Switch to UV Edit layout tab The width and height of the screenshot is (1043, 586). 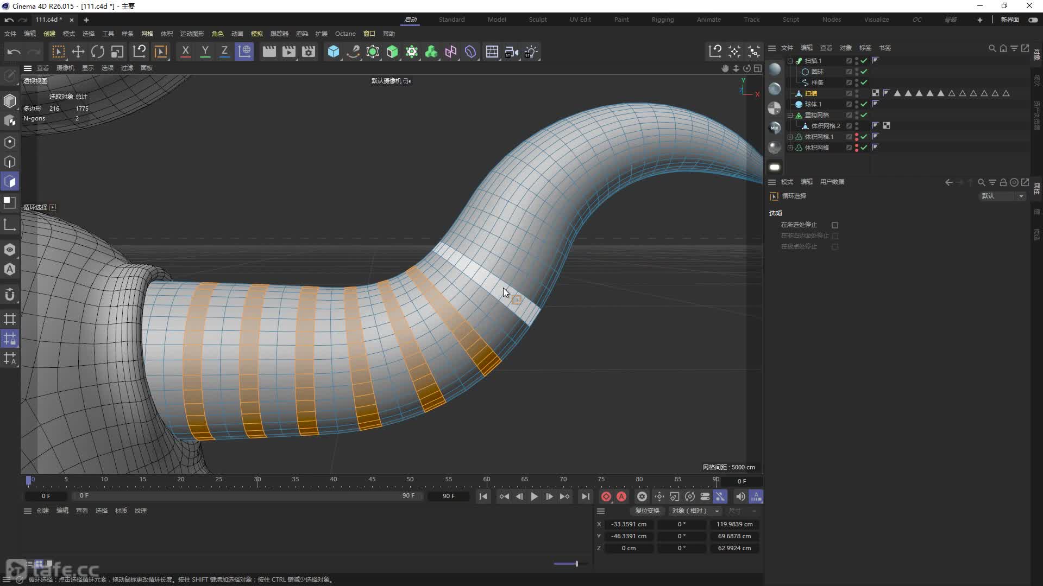580,20
